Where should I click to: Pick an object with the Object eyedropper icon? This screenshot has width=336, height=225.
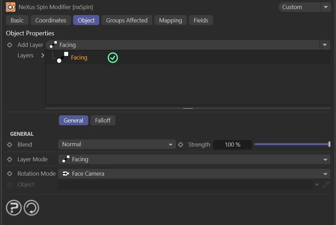326,184
